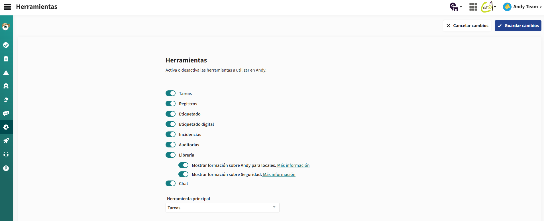Open the clipboard Registros sidebar icon
Screen dimensions: 544x221
click(6, 59)
